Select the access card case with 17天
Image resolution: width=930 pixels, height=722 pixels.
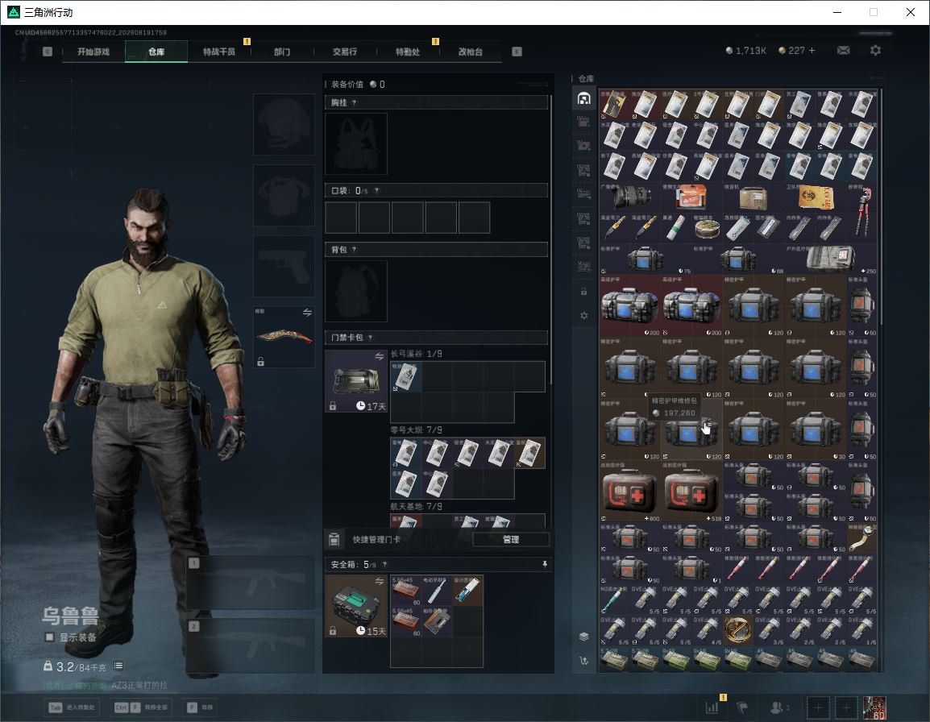[356, 381]
